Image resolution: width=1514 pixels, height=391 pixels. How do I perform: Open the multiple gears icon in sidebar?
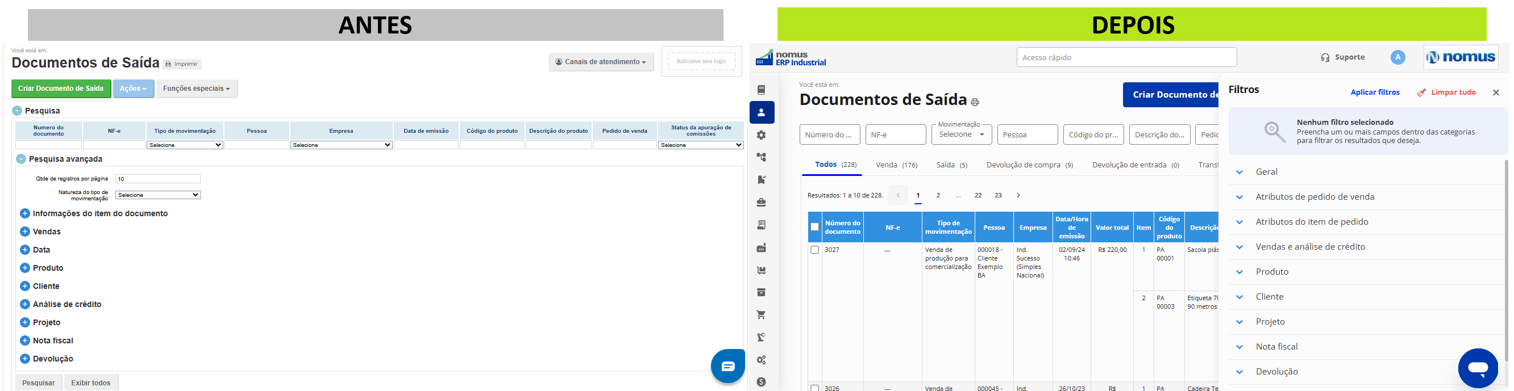(x=761, y=360)
